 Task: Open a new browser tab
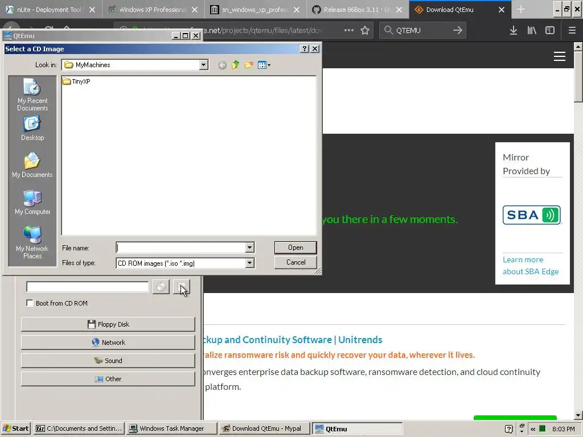521,10
